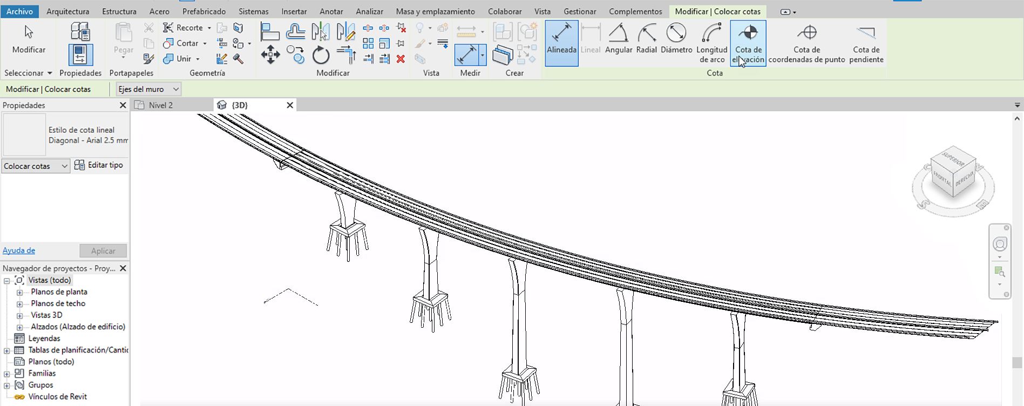Click the Trim/Extend to corner tool

point(346,55)
